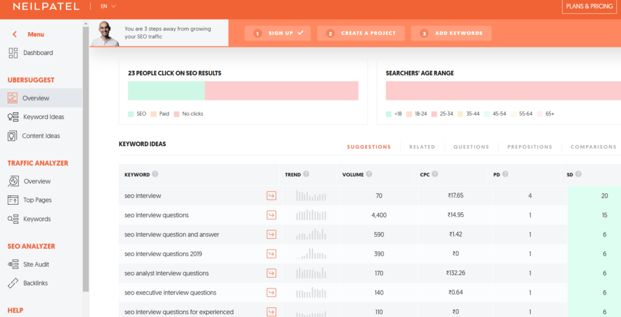Click the pink No clicks bar segment
This screenshot has height=317, width=621.
pyautogui.click(x=281, y=91)
